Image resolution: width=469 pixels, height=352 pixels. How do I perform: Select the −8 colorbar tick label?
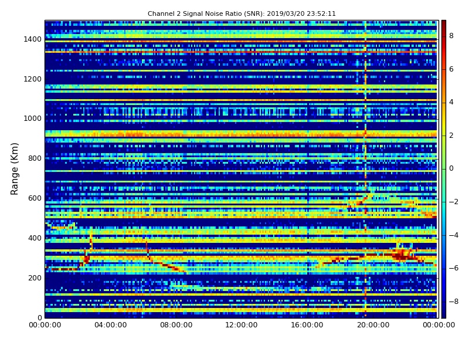(x=453, y=302)
